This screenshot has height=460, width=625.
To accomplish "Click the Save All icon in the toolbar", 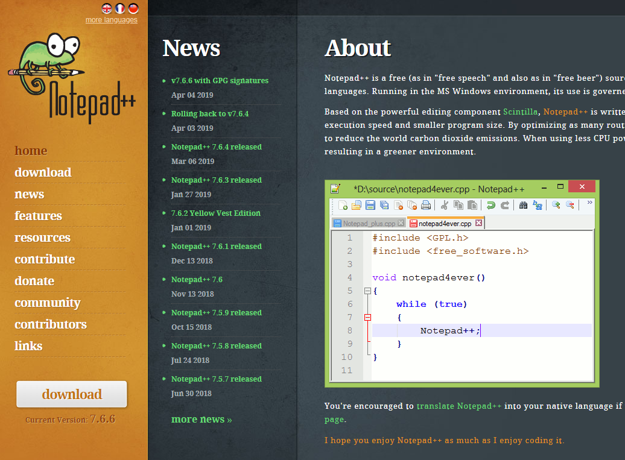I will point(384,205).
